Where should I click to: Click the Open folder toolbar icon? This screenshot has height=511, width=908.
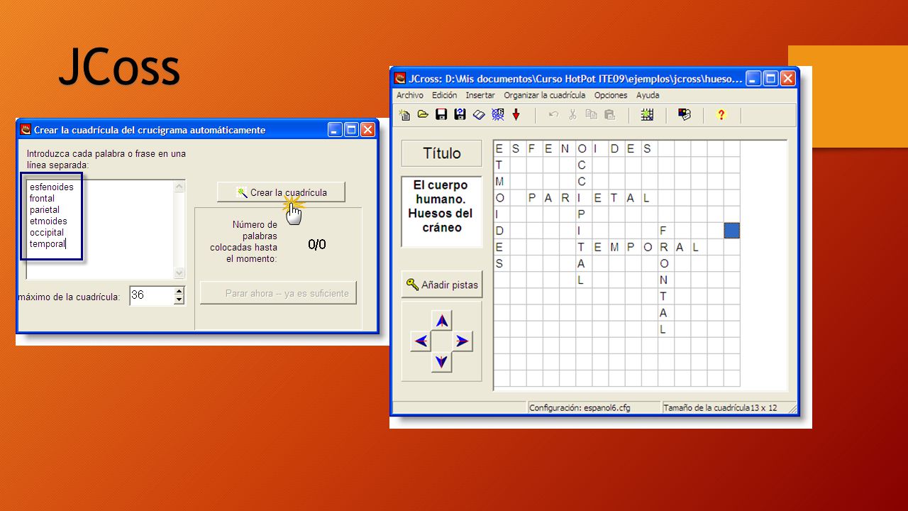coord(423,114)
